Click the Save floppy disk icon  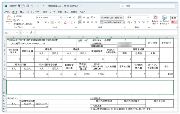coord(28,6)
